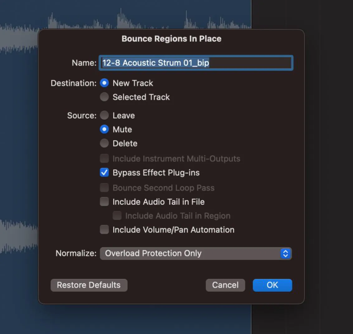Disable Bypass Effect Plug-ins
This screenshot has width=353, height=334.
point(104,172)
